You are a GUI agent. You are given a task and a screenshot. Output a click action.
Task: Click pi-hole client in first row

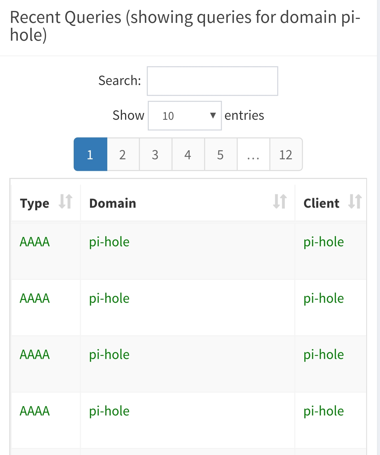(324, 242)
